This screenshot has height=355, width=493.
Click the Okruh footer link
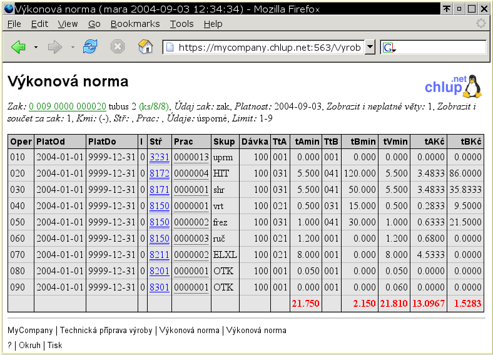point(29,345)
